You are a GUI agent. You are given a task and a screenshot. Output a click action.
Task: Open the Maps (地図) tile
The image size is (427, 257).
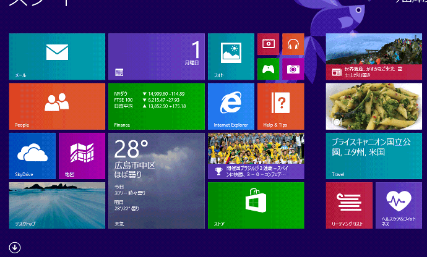tap(82, 156)
